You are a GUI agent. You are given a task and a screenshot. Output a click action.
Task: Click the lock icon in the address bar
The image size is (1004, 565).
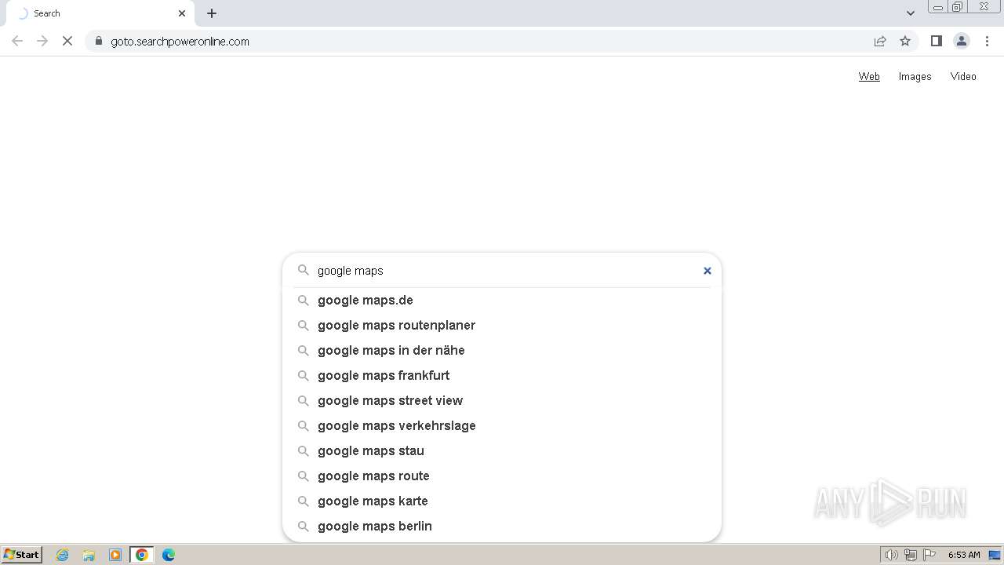[x=99, y=41]
